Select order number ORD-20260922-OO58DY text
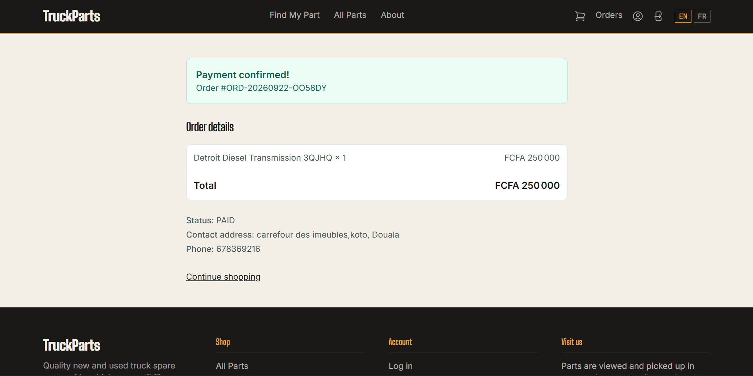The width and height of the screenshot is (753, 376). 274,88
